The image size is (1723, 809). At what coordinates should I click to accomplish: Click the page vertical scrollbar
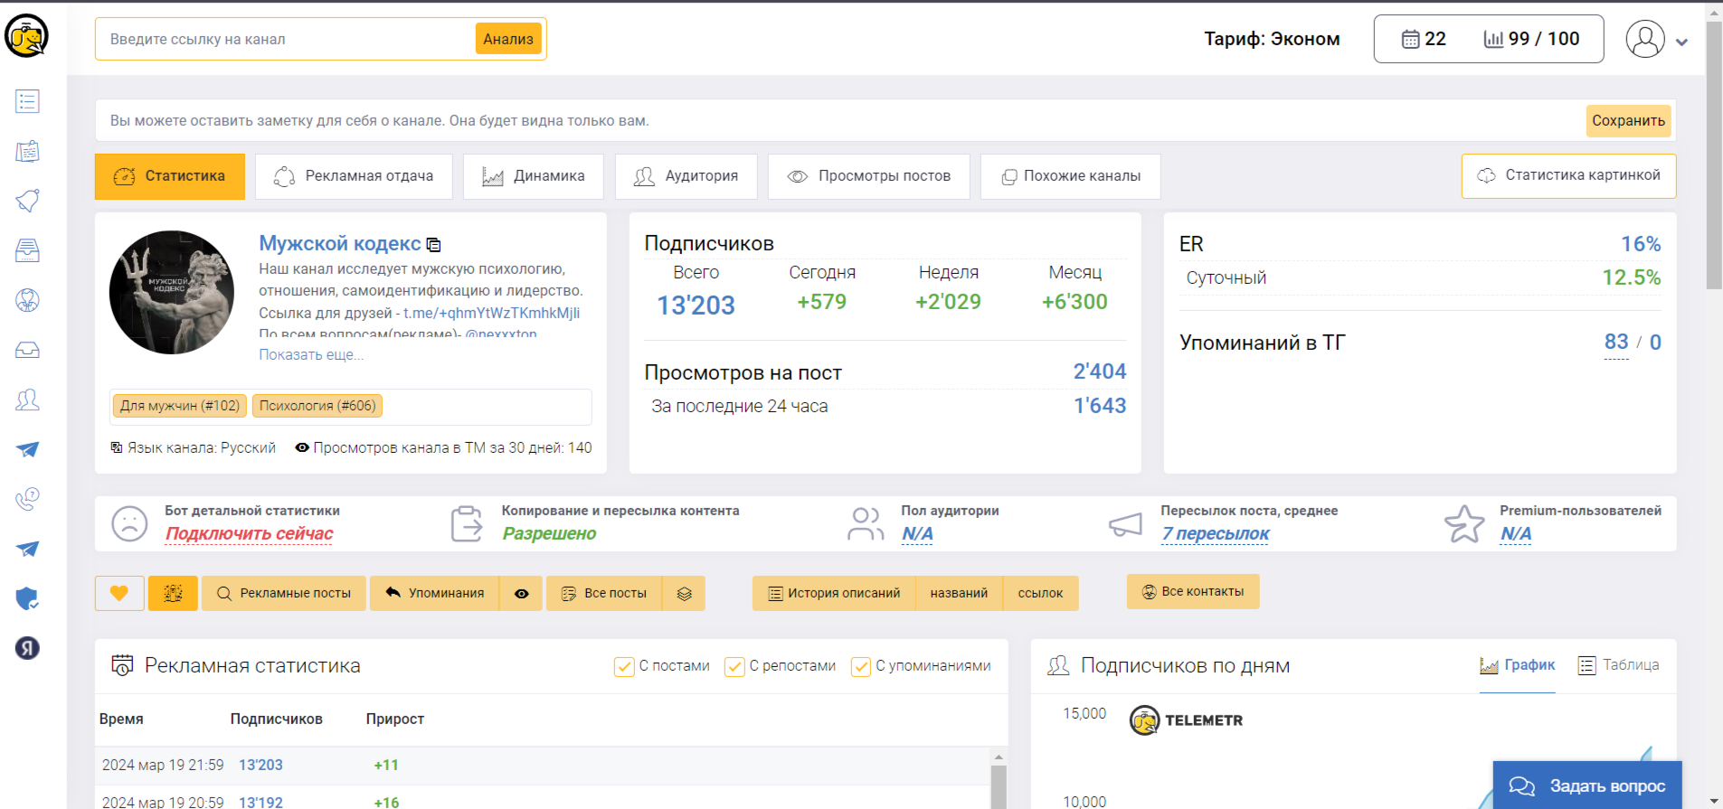pyautogui.click(x=1714, y=154)
